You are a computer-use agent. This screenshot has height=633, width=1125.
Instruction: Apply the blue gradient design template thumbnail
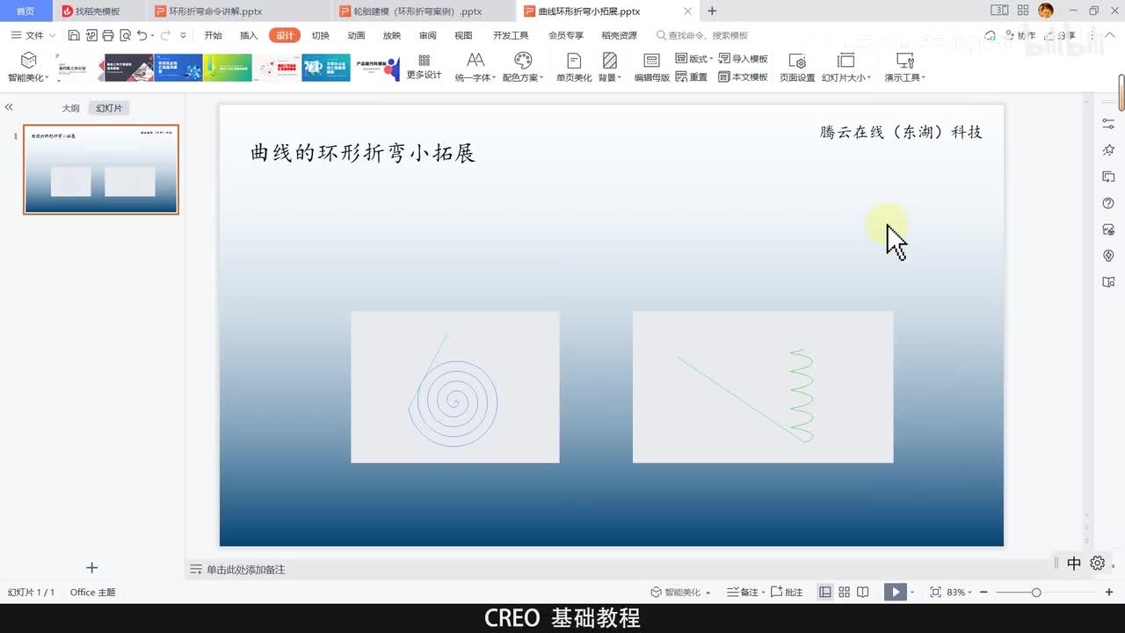coord(178,68)
